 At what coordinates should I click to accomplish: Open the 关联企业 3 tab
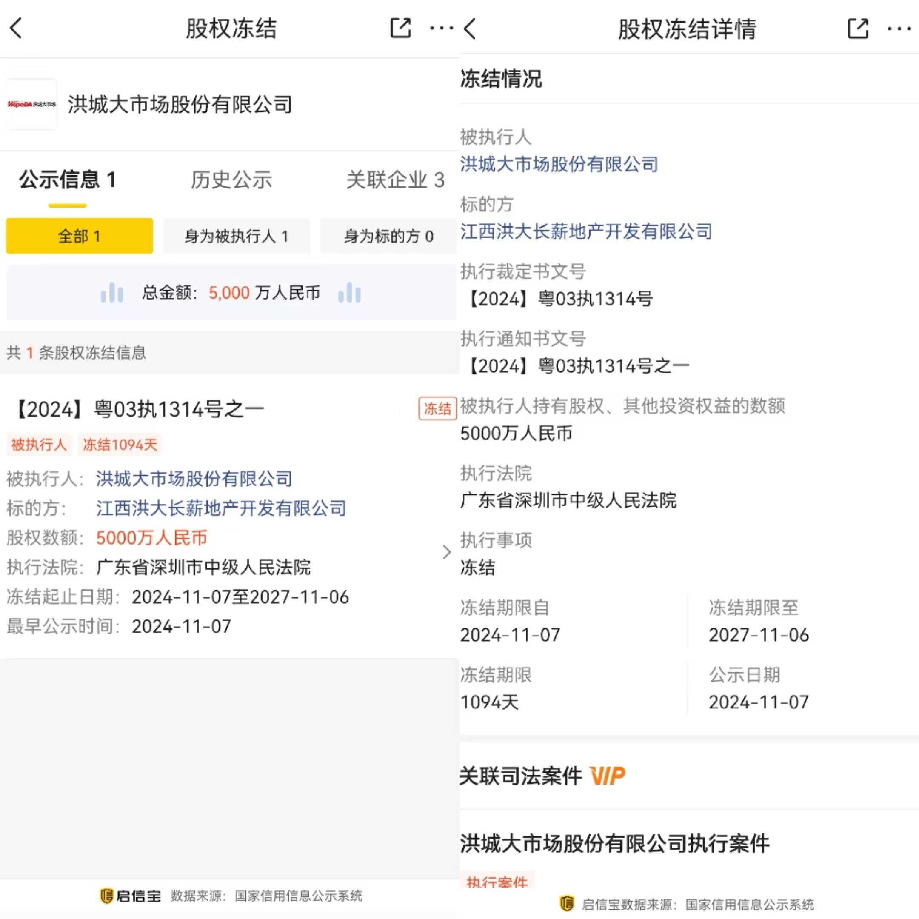(395, 180)
